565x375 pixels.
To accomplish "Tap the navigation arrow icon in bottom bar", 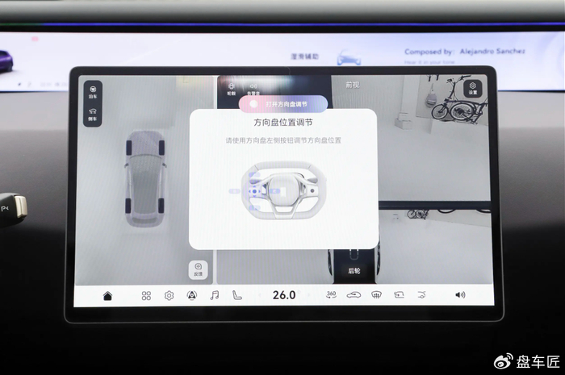I will pyautogui.click(x=192, y=296).
